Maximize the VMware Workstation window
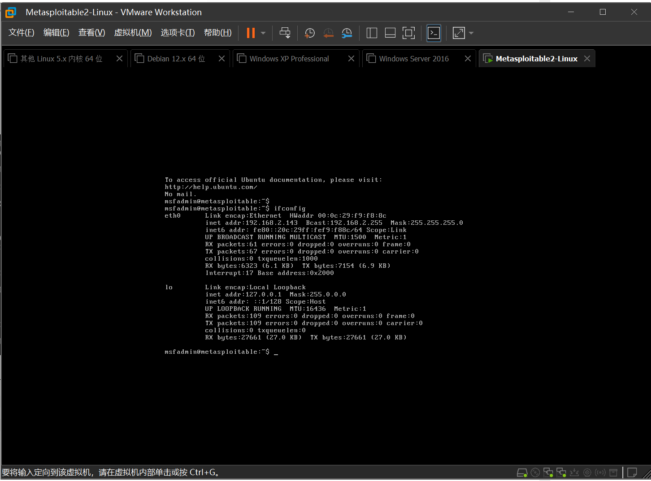 tap(603, 12)
